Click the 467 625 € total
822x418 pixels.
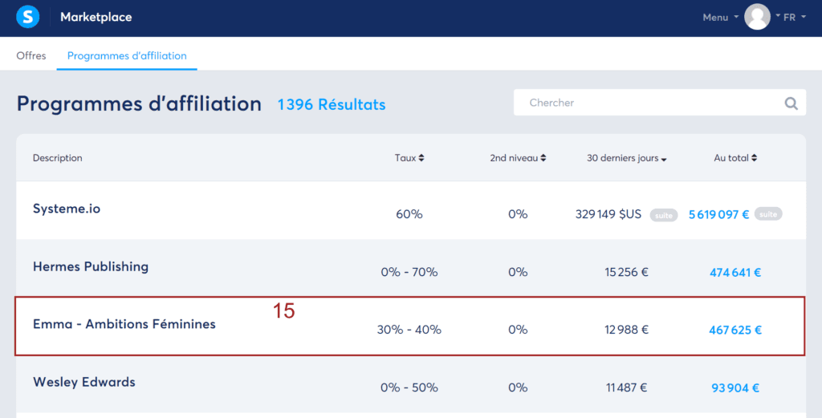point(735,330)
